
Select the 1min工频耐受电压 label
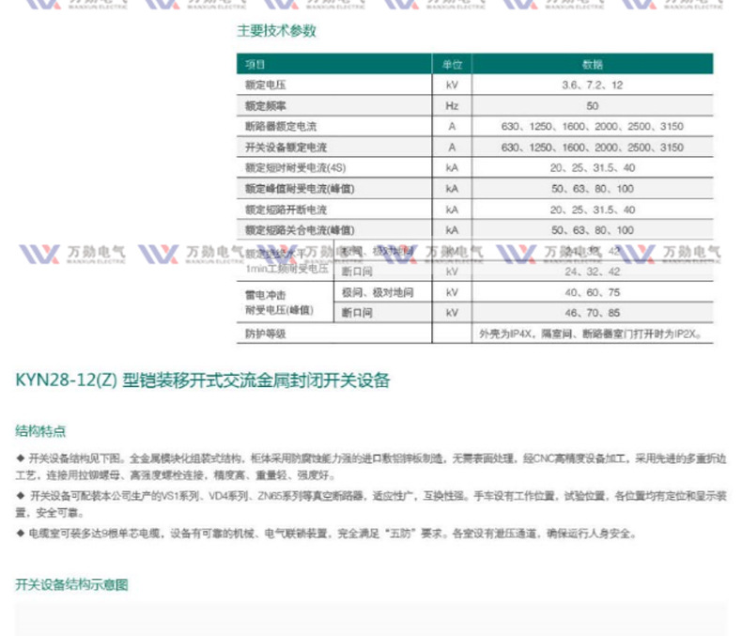286,269
